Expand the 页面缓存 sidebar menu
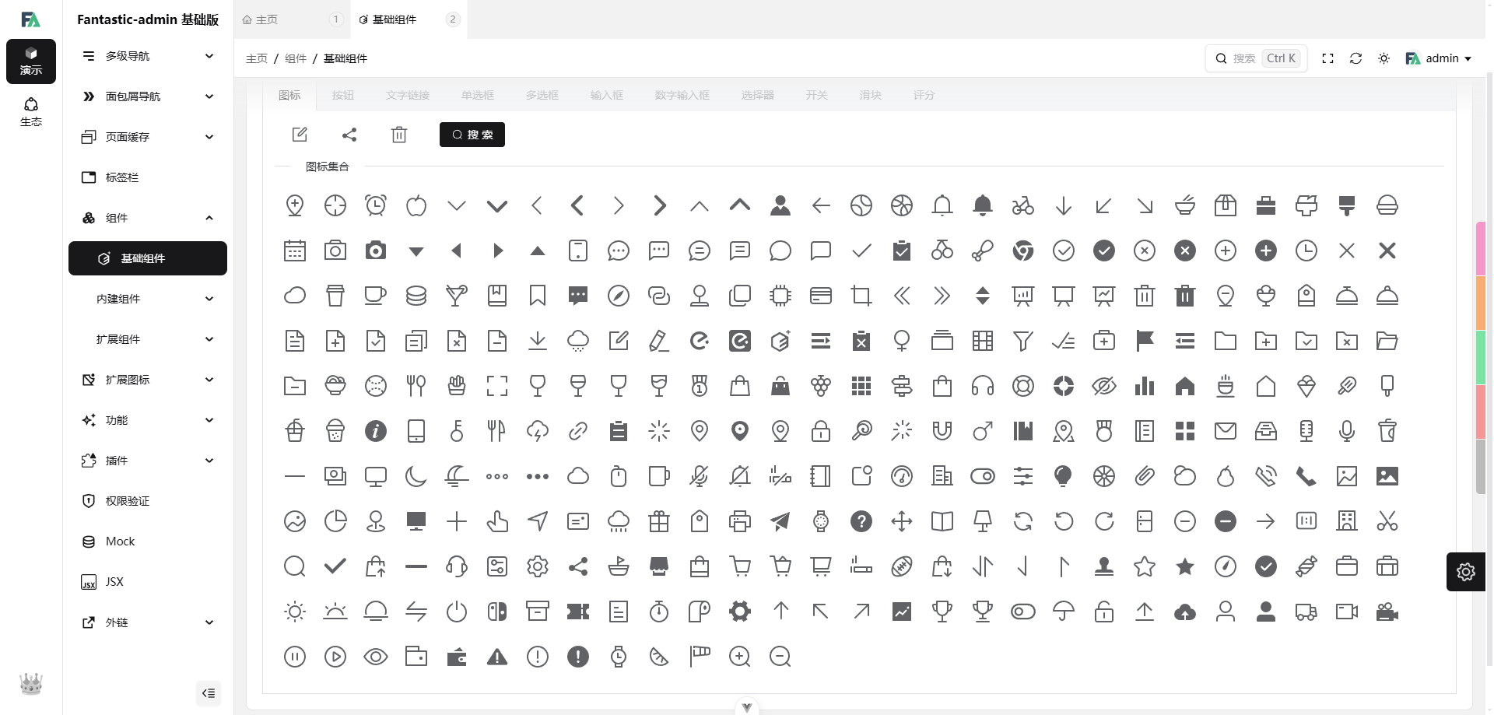 tap(148, 137)
